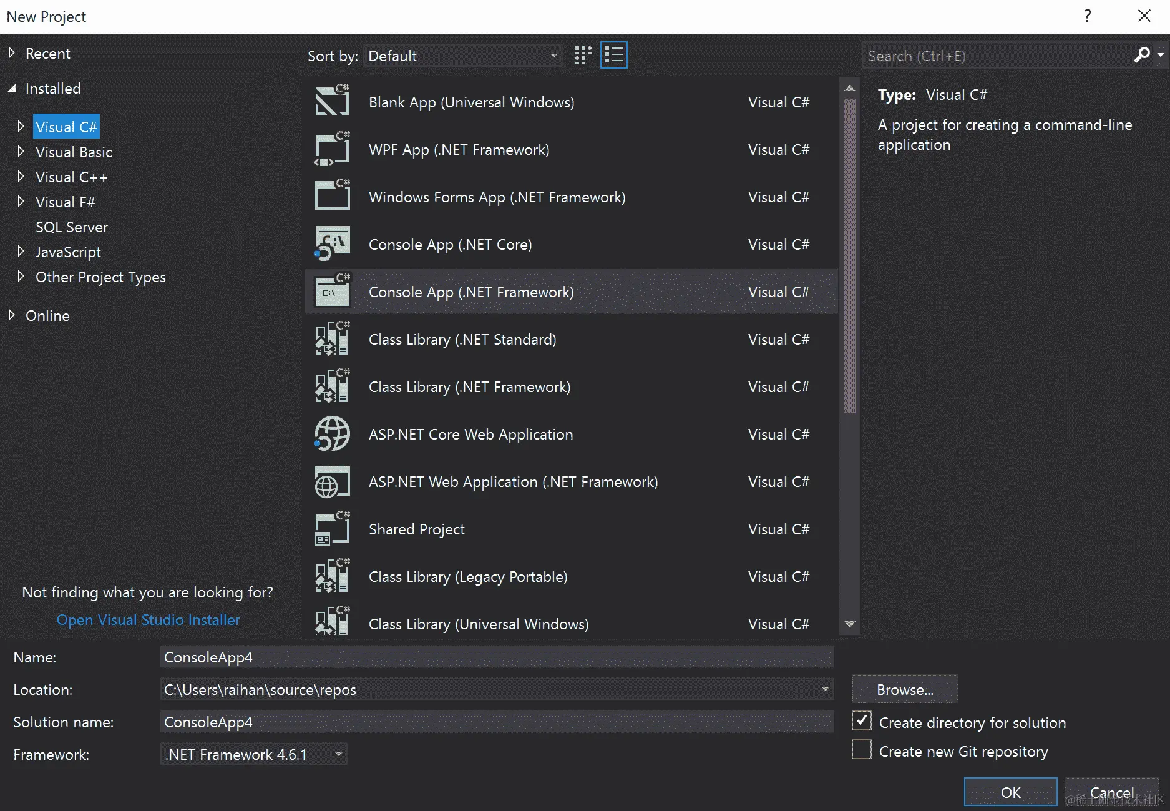
Task: Click the template list scrollbar thumb
Action: point(849,256)
